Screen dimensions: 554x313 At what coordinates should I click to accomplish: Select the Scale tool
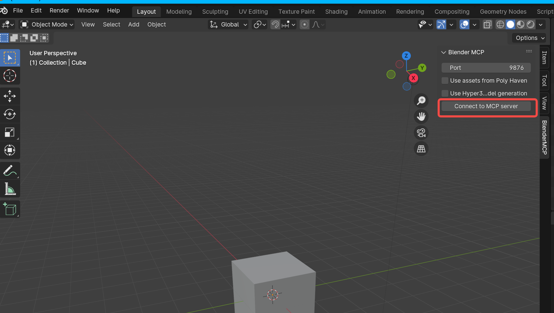(10, 132)
